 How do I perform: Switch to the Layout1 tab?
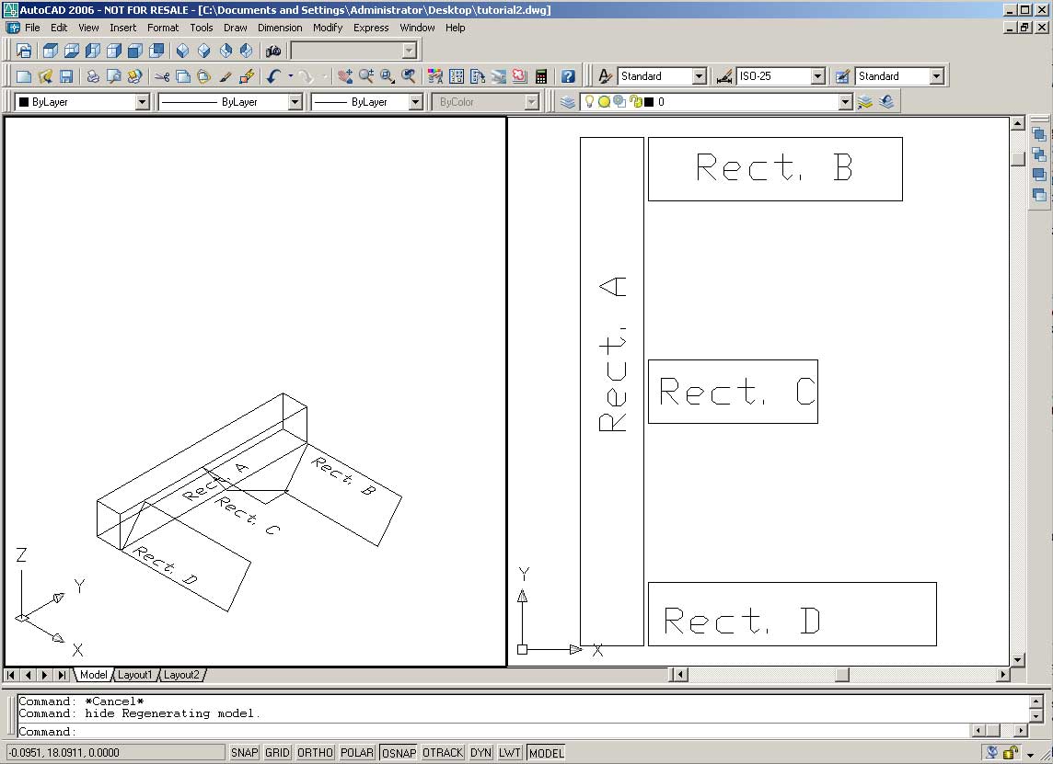coord(135,675)
